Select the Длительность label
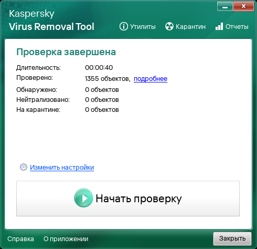The width and height of the screenshot is (257, 249). pyautogui.click(x=38, y=68)
